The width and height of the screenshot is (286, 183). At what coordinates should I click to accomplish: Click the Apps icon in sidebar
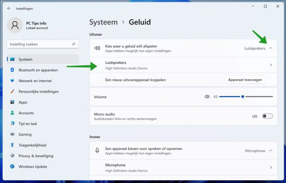pyautogui.click(x=12, y=102)
